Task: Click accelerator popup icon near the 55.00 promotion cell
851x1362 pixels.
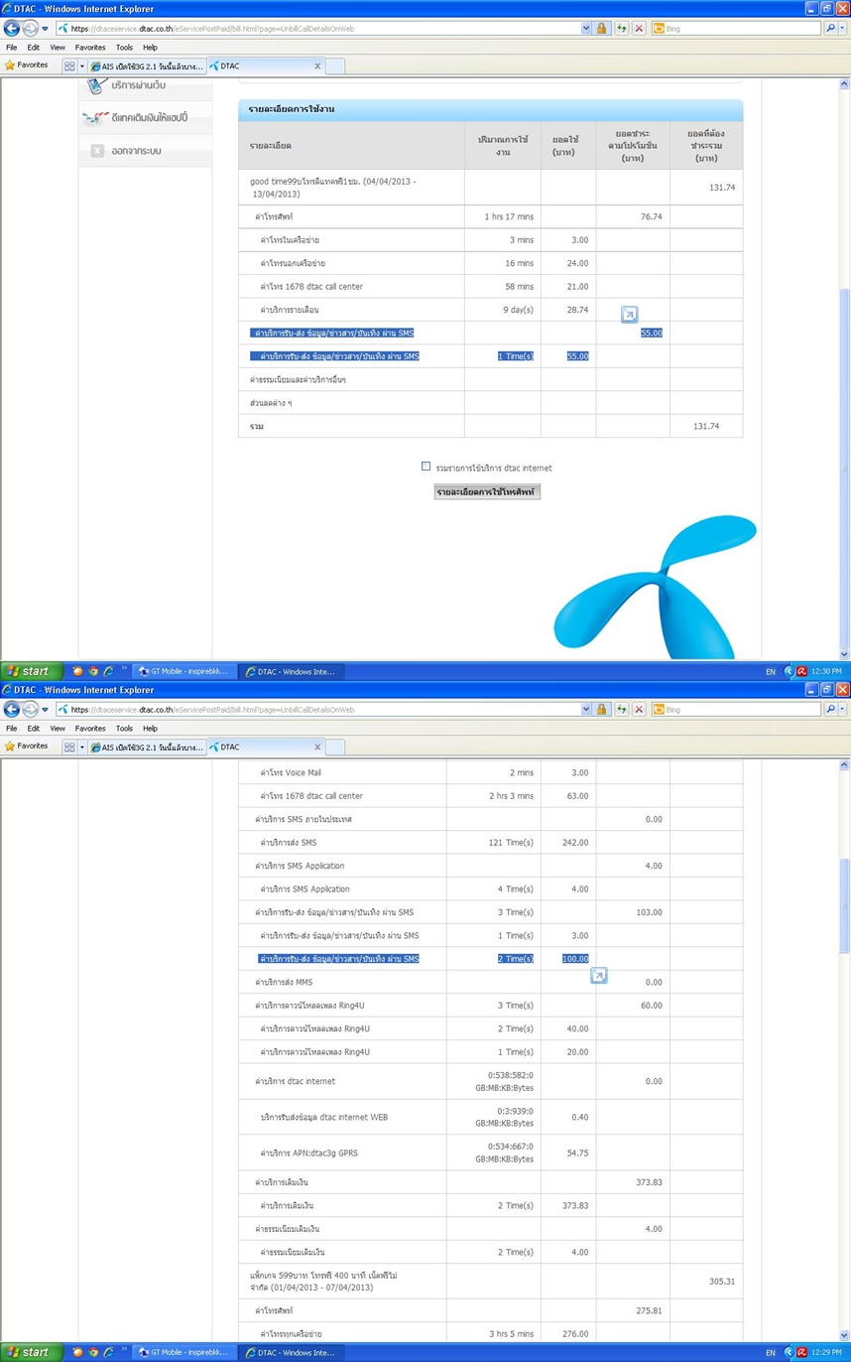Action: (629, 315)
